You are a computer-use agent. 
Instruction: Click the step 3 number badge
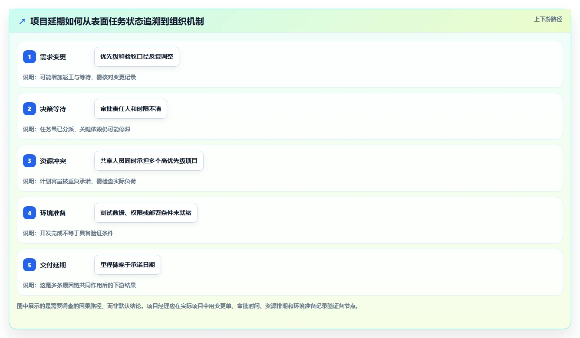click(x=30, y=161)
